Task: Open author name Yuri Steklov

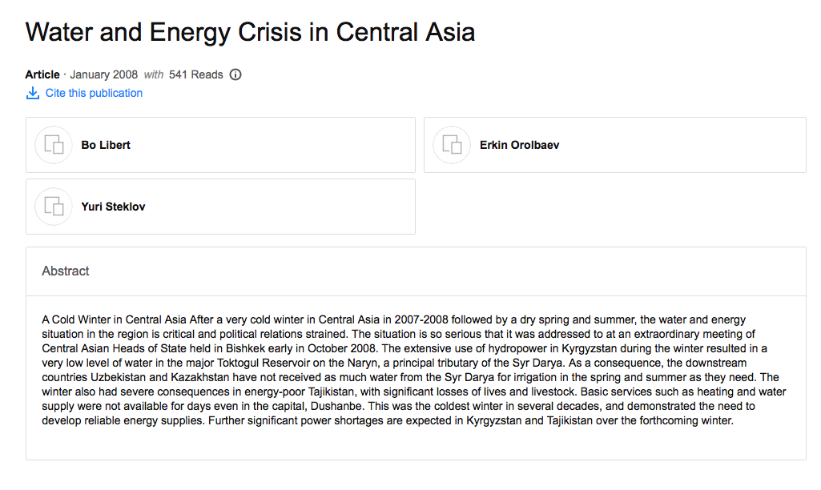Action: click(x=113, y=207)
